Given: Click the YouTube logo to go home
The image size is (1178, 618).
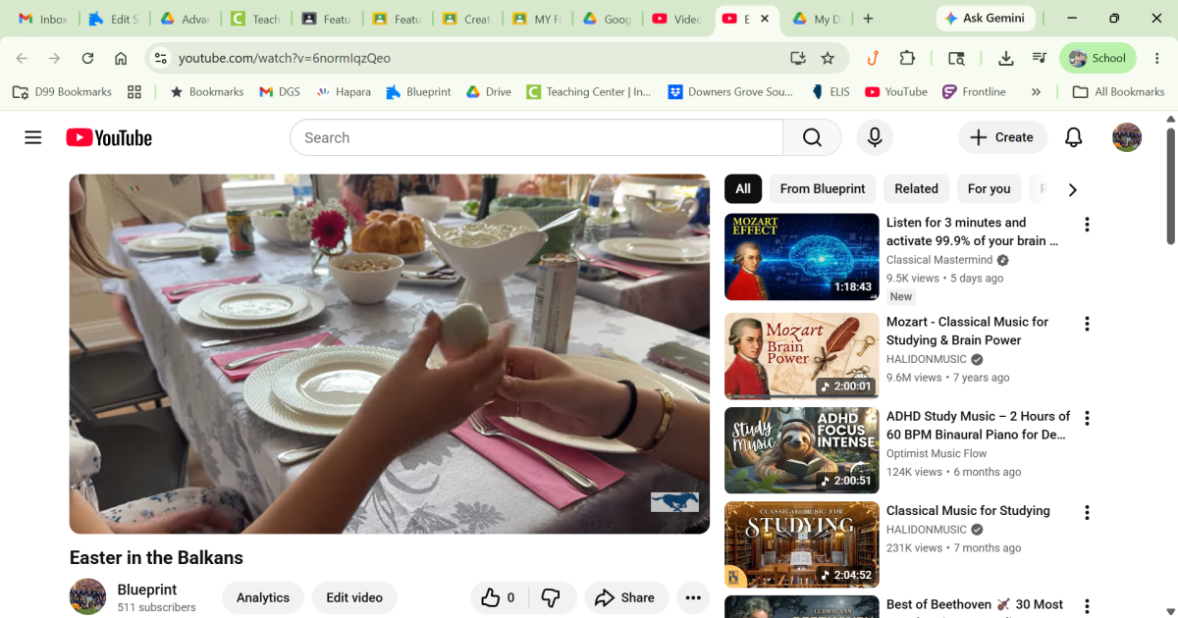Looking at the screenshot, I should click(109, 138).
